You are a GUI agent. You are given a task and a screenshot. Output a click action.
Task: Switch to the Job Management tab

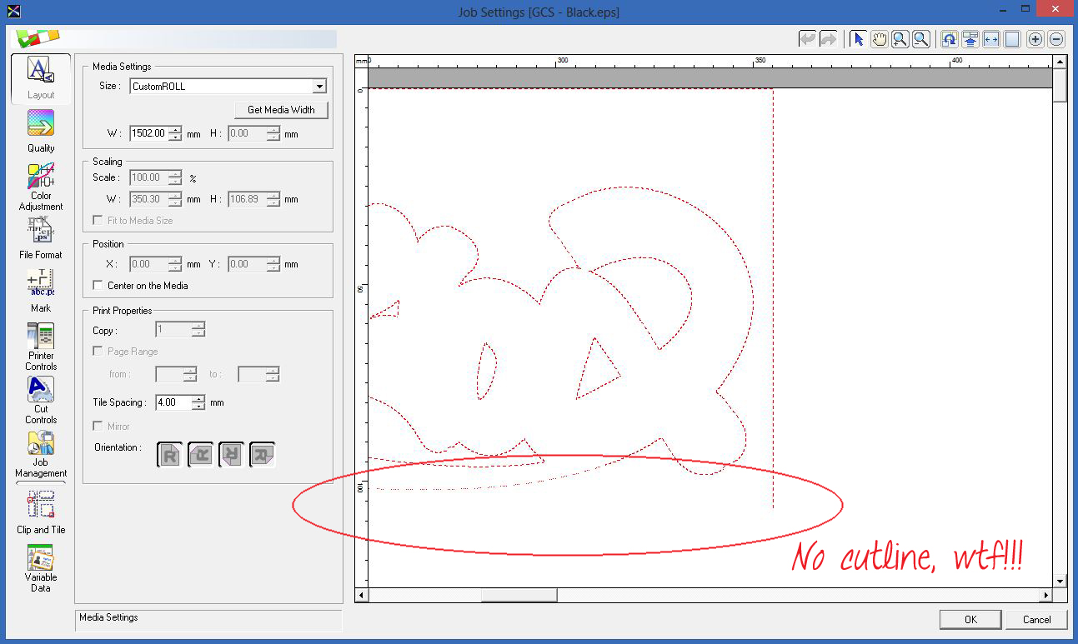[x=40, y=454]
